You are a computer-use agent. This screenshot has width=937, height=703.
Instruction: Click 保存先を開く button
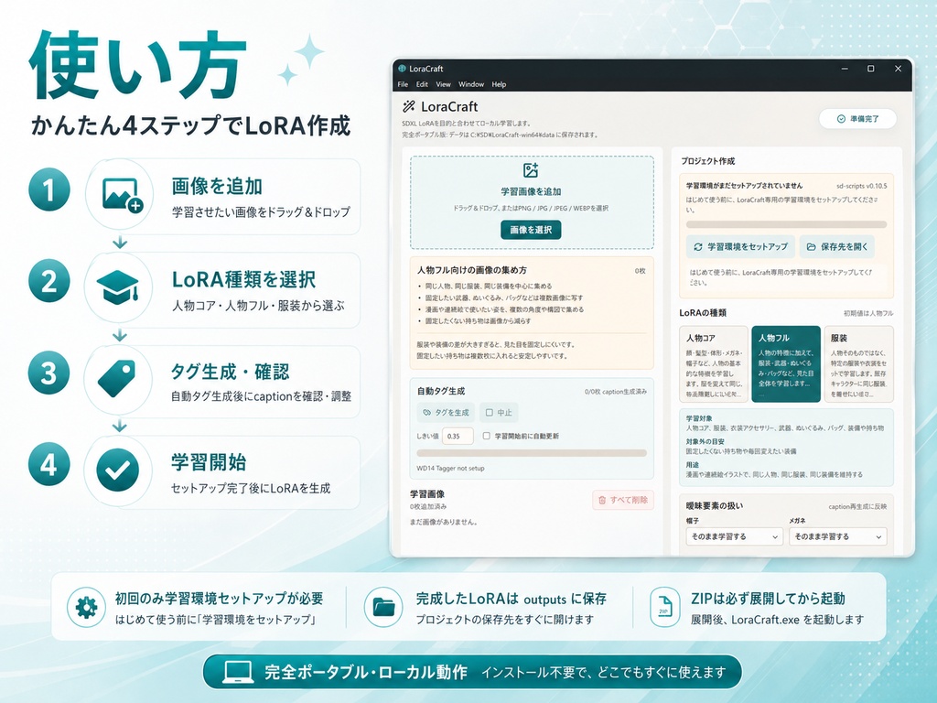836,246
